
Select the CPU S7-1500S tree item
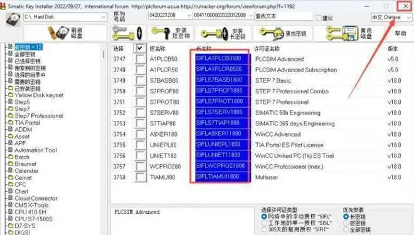pos(33,219)
